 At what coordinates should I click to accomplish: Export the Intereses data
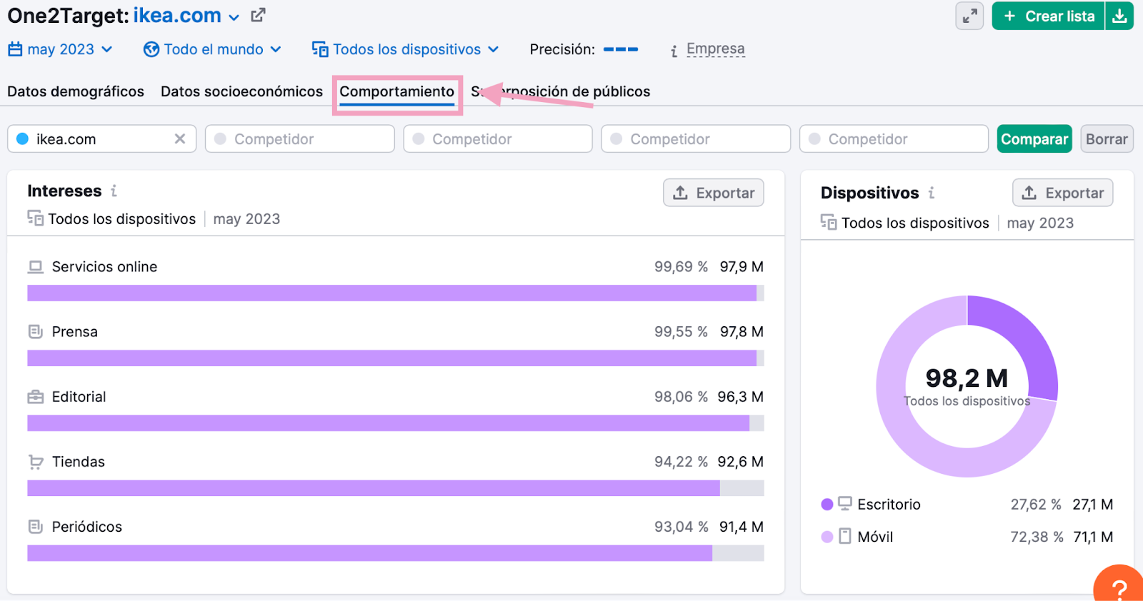714,193
